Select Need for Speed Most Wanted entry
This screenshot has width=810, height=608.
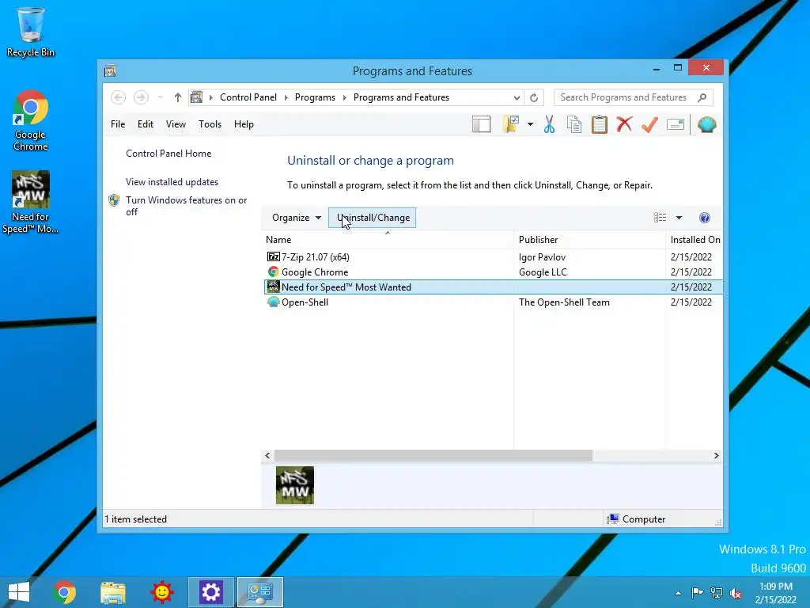click(493, 287)
